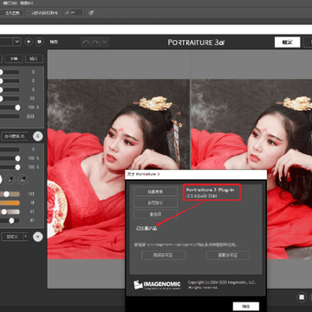Click the second button in About dialog's left column
The image size is (312, 312).
pos(155,203)
